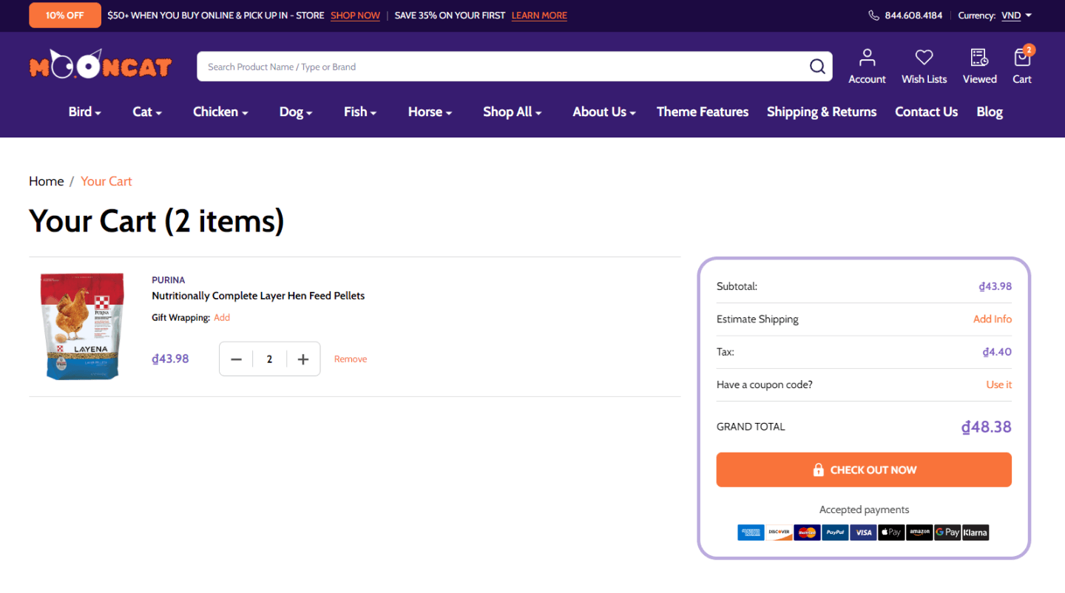Expand the Cat menu
1065x593 pixels.
click(147, 112)
